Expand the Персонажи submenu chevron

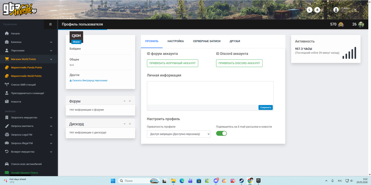[51, 51]
